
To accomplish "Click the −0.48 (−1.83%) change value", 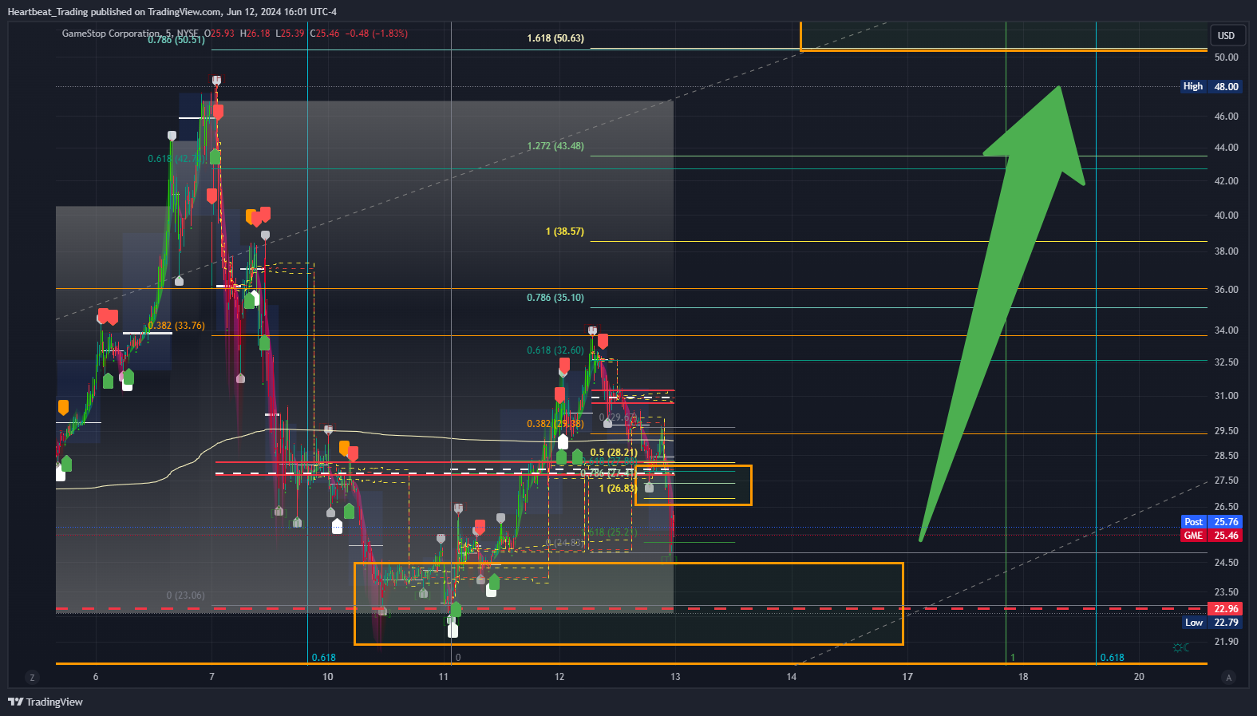I will [376, 34].
